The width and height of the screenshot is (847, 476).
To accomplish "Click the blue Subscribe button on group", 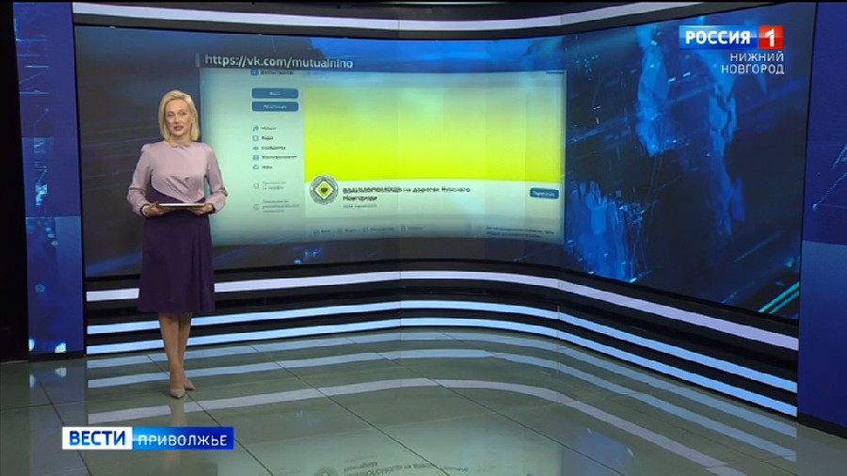I will 542,193.
